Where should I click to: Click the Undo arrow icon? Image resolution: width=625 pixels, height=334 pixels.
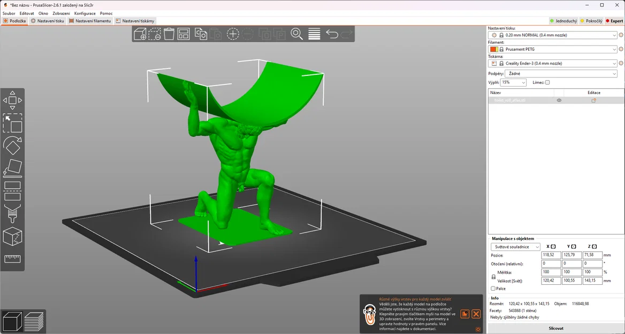click(332, 34)
